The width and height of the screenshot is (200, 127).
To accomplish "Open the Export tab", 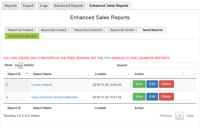I will click(x=28, y=6).
